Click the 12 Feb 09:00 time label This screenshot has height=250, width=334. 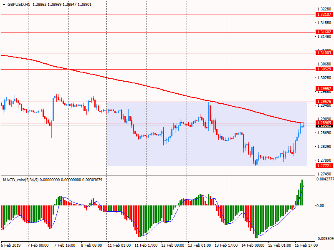tap(173, 245)
